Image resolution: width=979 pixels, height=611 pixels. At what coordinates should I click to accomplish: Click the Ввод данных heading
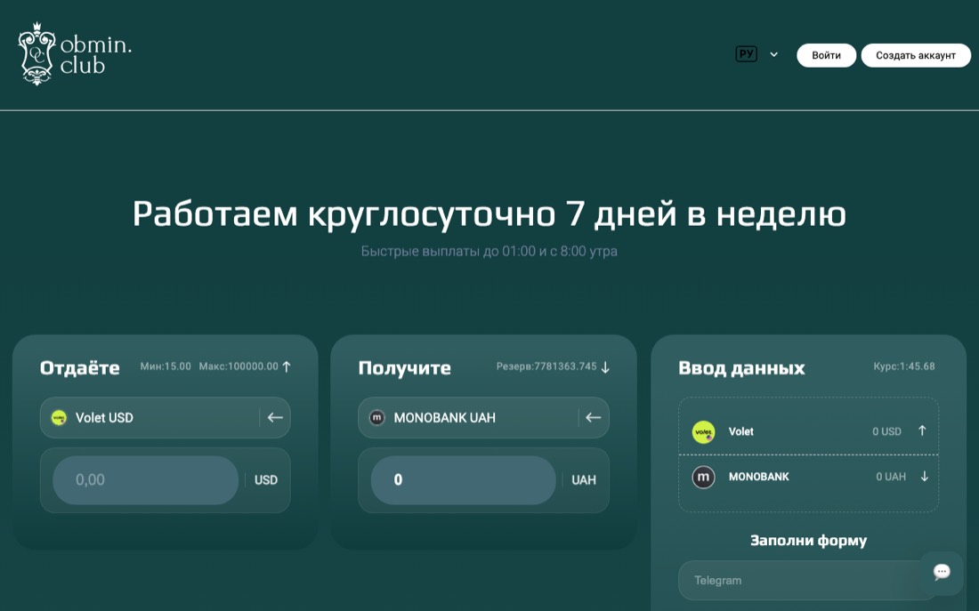(x=741, y=368)
